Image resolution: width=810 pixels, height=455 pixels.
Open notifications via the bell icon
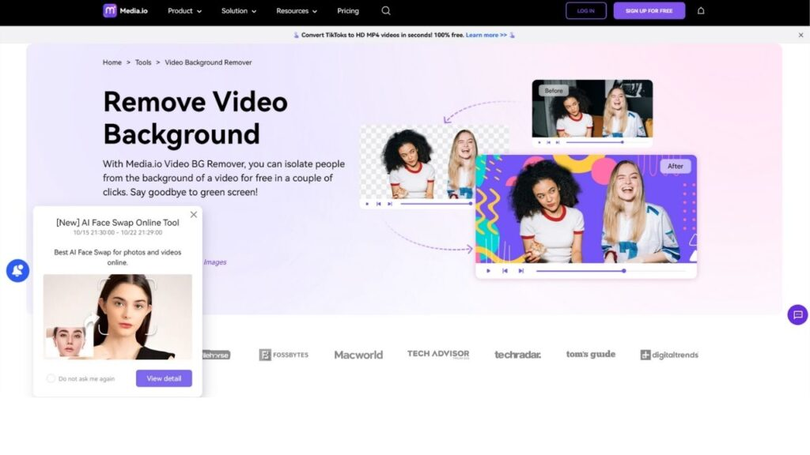tap(700, 11)
